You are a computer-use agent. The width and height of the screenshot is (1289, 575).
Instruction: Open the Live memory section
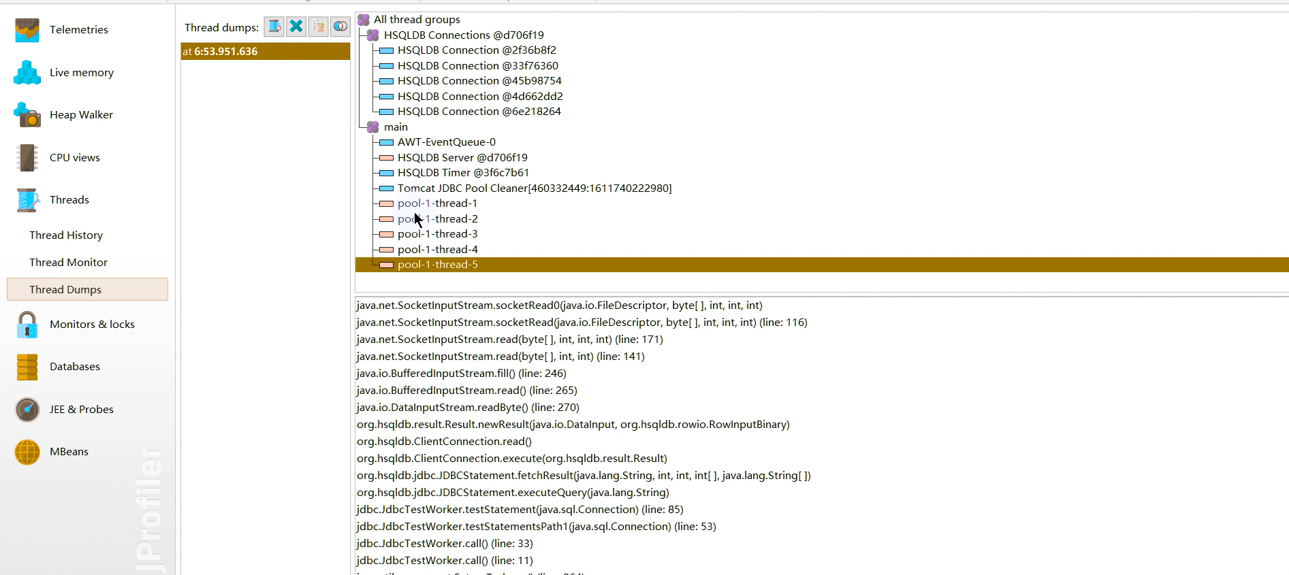[81, 73]
